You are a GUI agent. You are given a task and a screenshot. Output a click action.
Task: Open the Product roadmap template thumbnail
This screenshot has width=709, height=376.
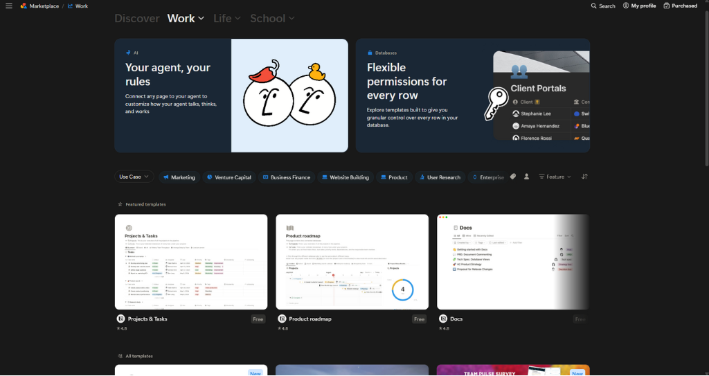tap(352, 262)
